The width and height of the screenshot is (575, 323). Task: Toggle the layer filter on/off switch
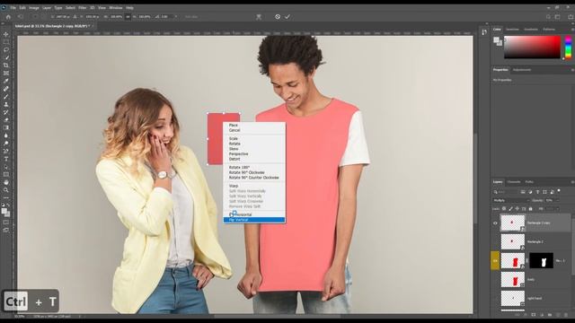point(559,191)
